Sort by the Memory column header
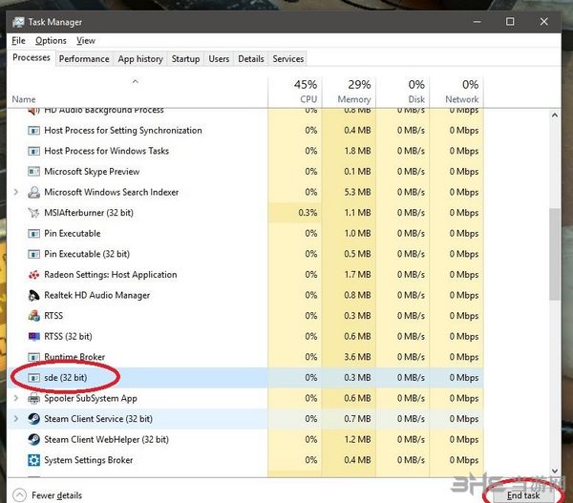This screenshot has width=573, height=503. (x=349, y=92)
